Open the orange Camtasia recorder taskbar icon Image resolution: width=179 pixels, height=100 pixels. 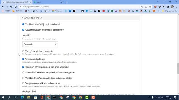(x=93, y=97)
